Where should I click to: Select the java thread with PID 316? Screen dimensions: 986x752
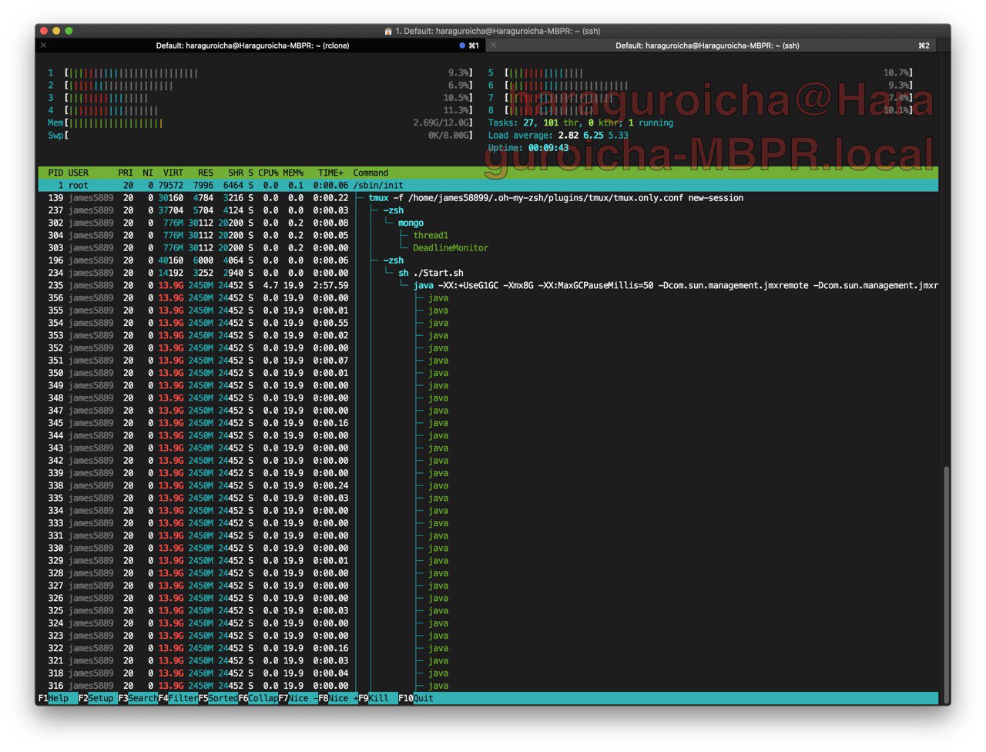(488, 686)
